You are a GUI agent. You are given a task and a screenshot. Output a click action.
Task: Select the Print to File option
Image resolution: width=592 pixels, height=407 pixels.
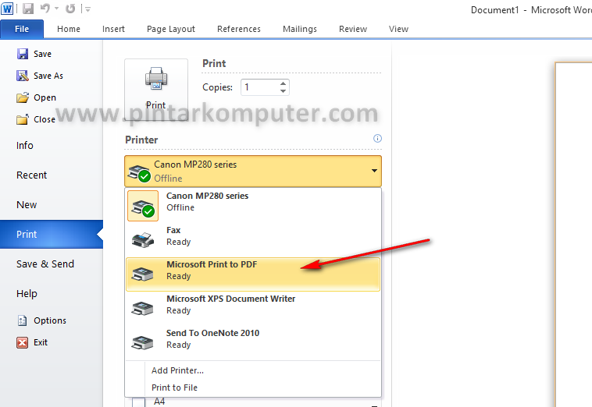point(174,388)
